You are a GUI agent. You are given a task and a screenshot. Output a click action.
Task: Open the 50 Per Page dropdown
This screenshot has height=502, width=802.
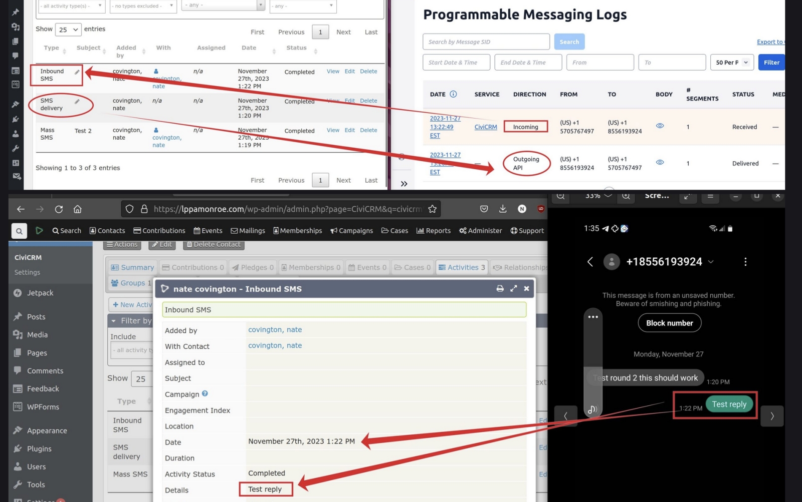[x=732, y=63]
